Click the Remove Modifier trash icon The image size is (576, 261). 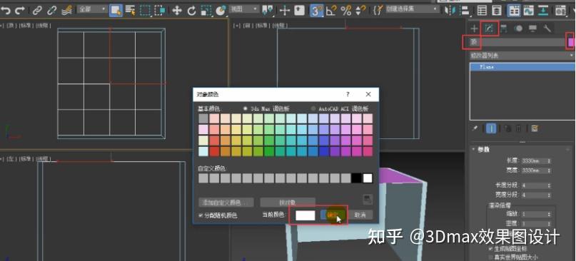click(519, 128)
